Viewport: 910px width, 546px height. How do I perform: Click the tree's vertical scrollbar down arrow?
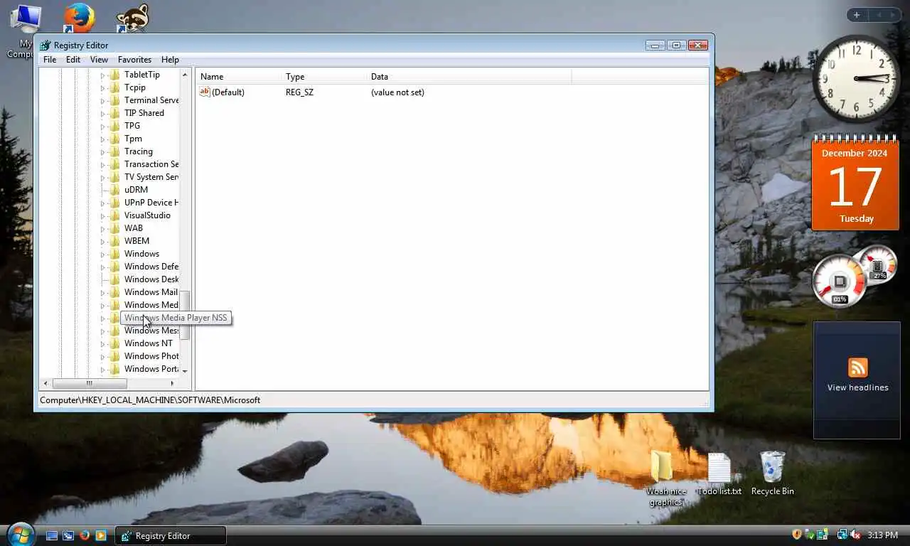185,371
